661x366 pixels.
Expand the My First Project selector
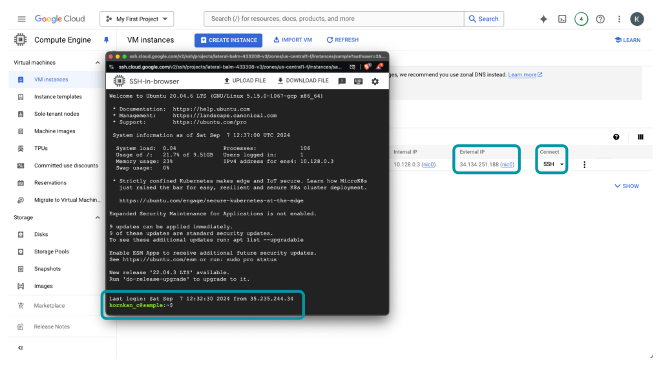[136, 19]
